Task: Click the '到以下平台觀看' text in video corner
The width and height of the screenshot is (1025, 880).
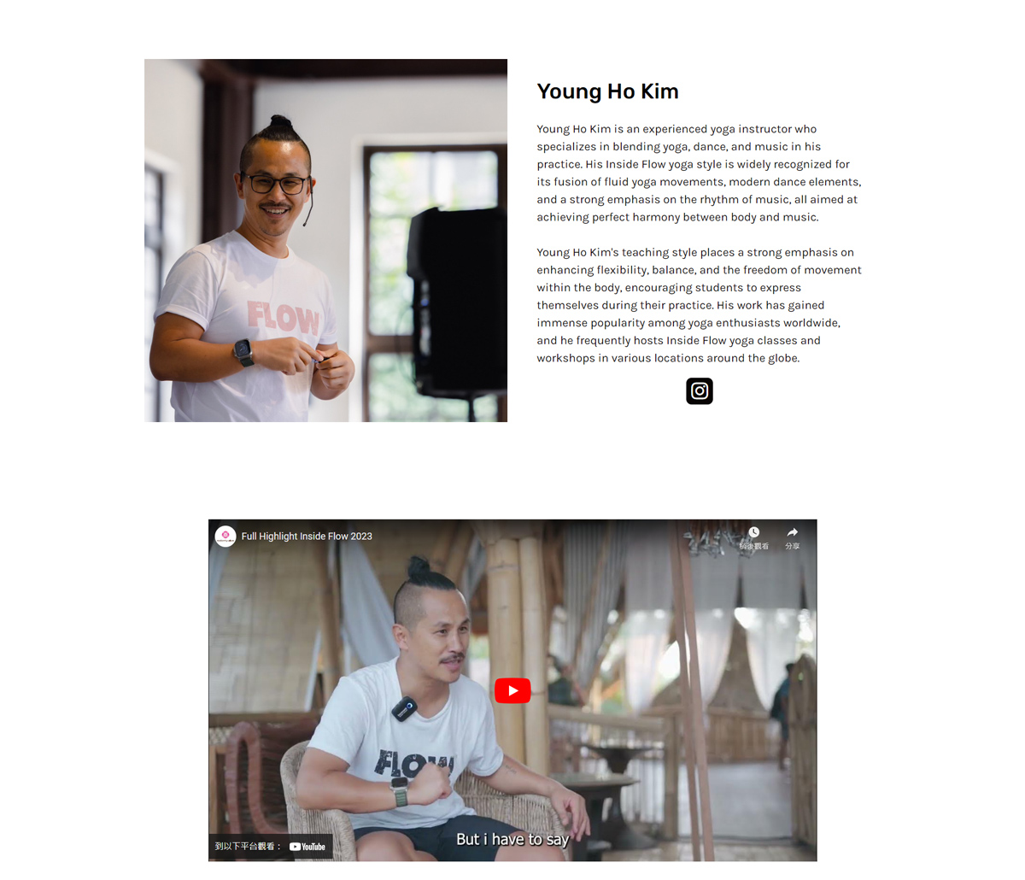Action: (x=248, y=847)
